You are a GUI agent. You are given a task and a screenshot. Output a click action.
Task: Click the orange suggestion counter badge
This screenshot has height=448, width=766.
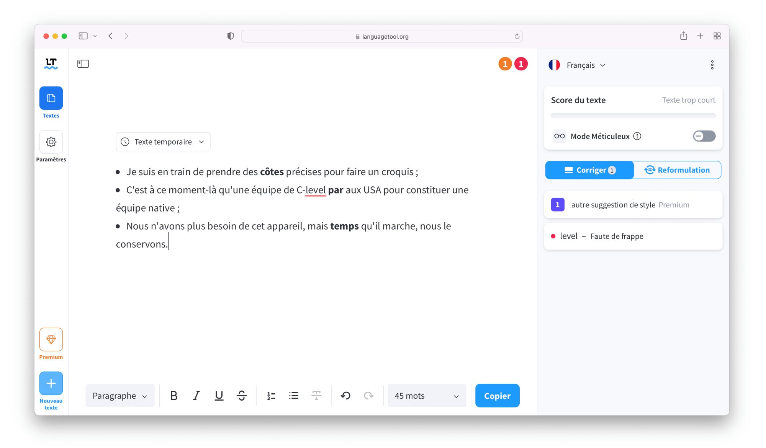505,64
